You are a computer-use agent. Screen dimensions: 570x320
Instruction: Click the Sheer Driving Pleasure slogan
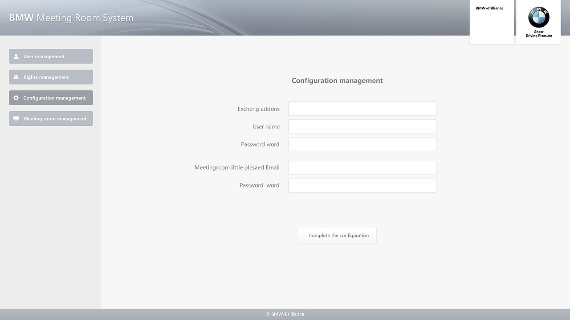coord(539,34)
